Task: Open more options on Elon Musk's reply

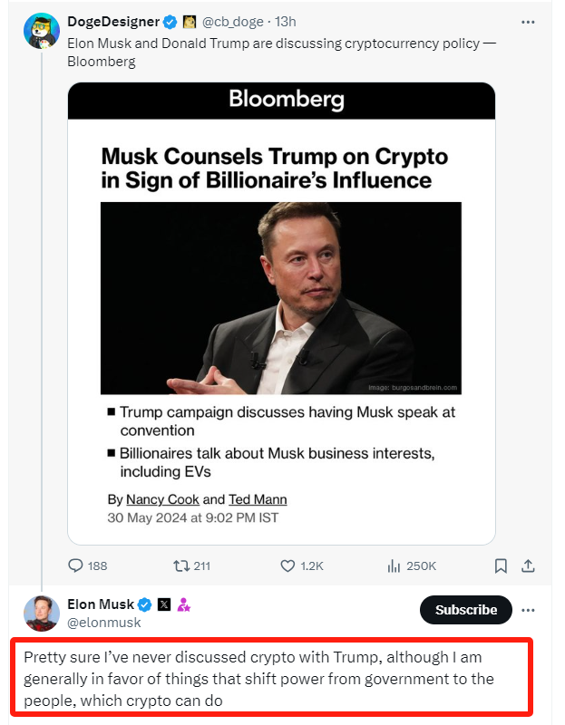Action: [x=529, y=610]
